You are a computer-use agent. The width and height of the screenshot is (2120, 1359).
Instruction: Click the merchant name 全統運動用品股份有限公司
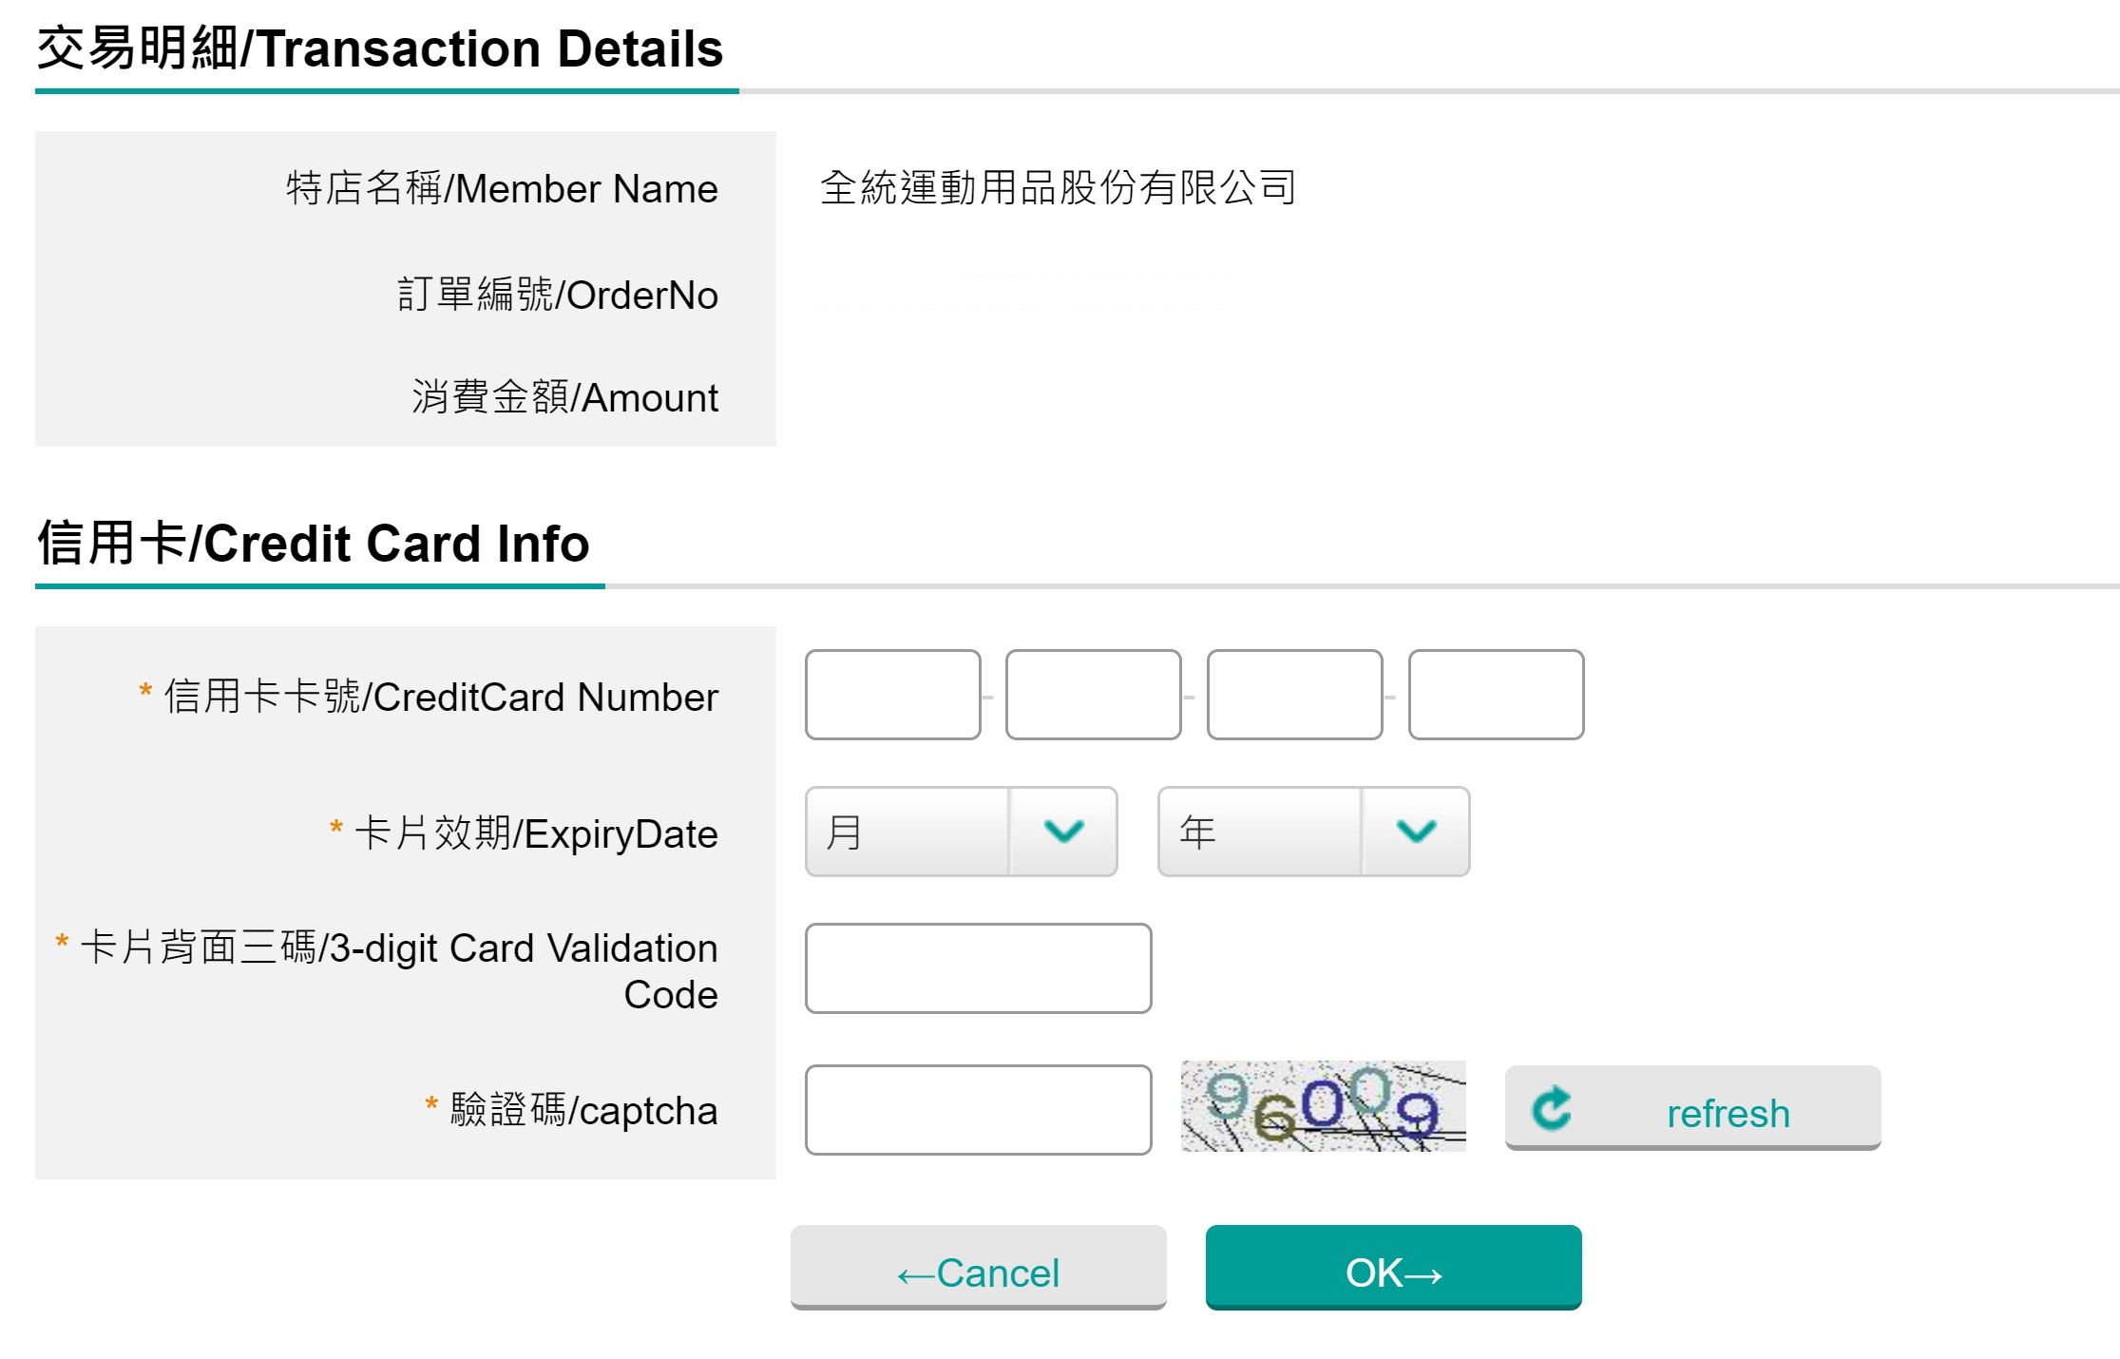click(x=1058, y=187)
